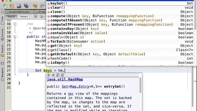The width and height of the screenshot is (197, 111).
Task: Go back in the Javadoc popup
Action: (49, 75)
